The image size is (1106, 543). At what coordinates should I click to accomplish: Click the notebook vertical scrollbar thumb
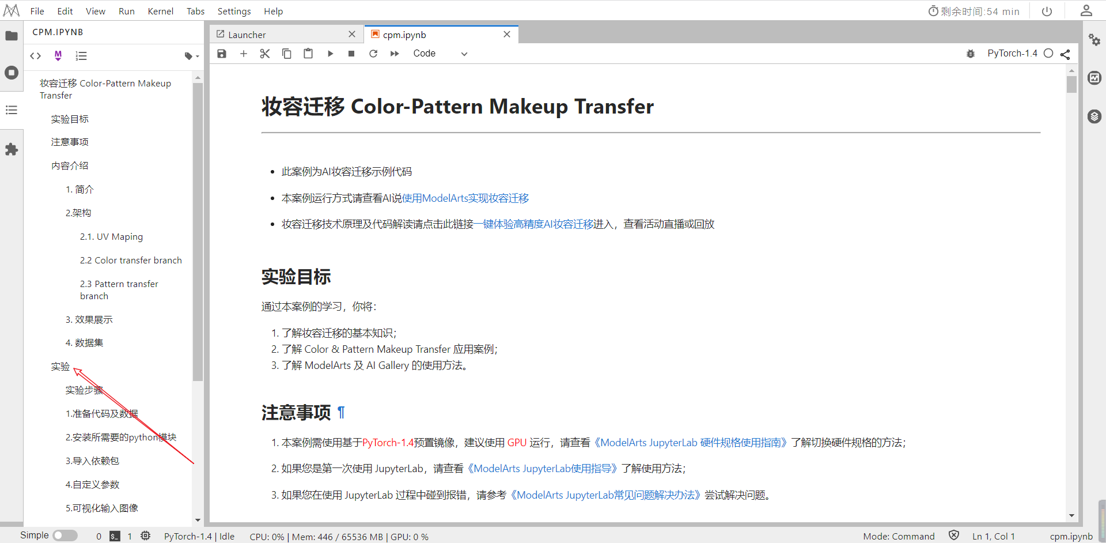pyautogui.click(x=1071, y=85)
